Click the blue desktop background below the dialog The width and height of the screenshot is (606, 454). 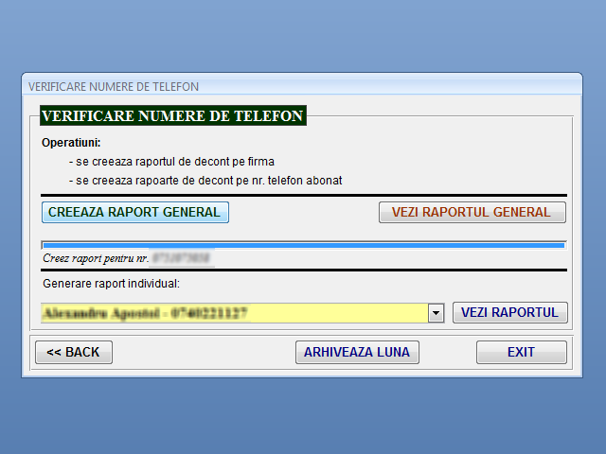coord(303,416)
